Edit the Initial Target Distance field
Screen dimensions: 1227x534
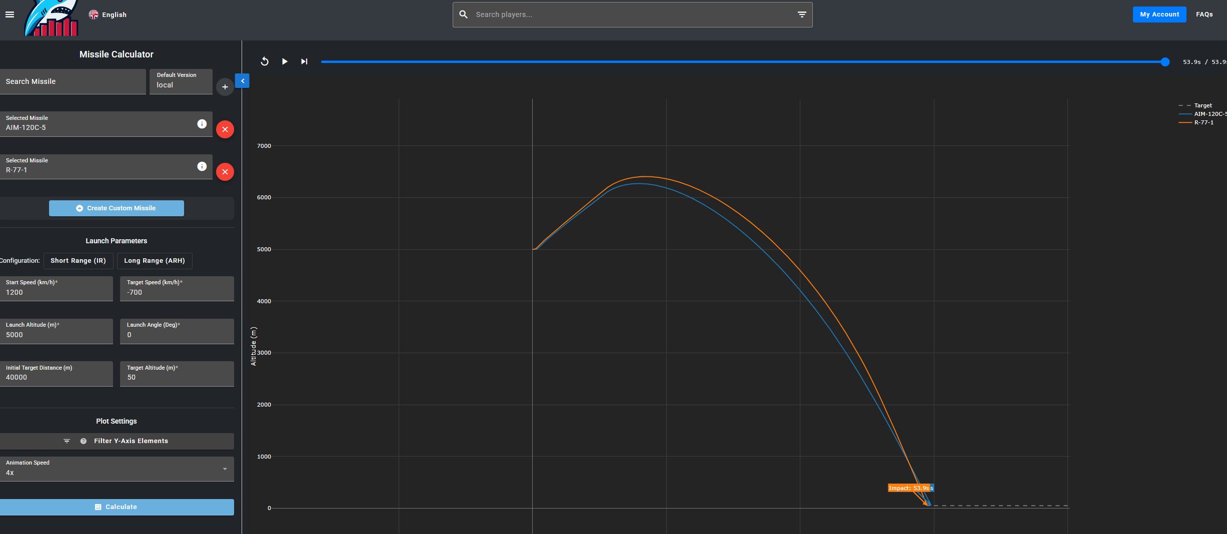[x=57, y=374]
